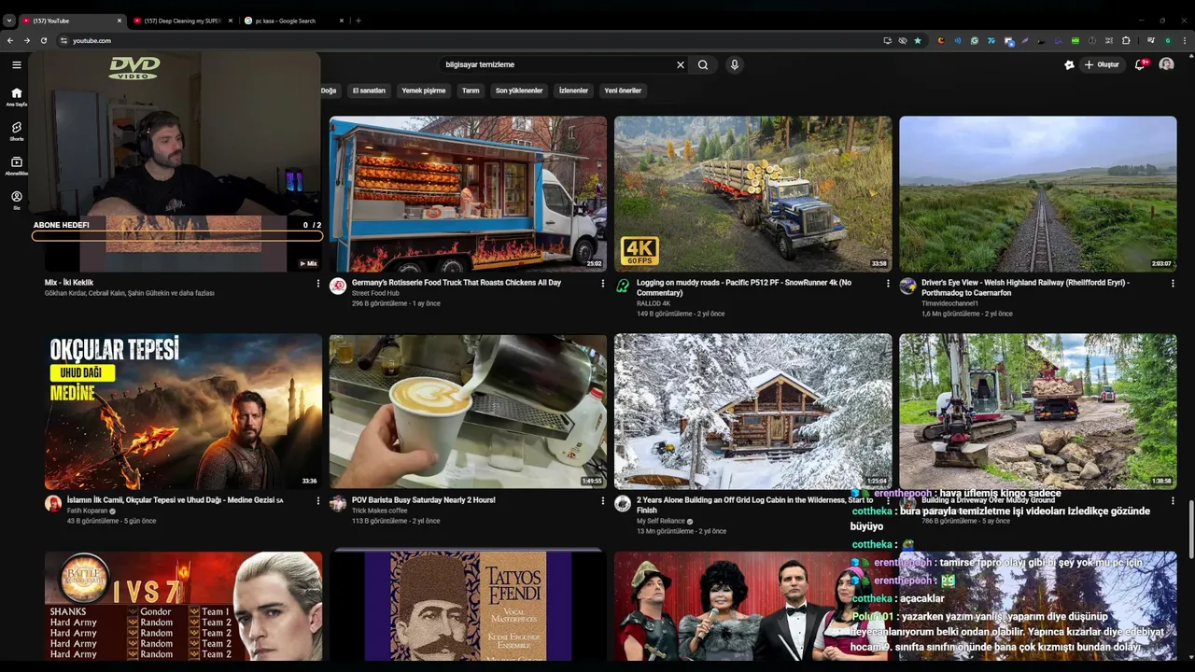Click the youtube.com address bar

point(467,40)
